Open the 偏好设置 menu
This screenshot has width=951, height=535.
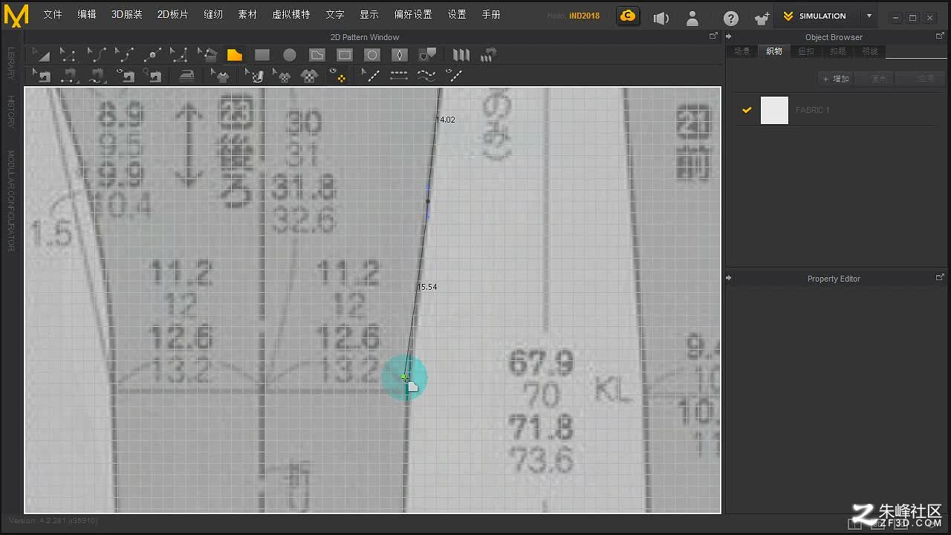coord(413,14)
